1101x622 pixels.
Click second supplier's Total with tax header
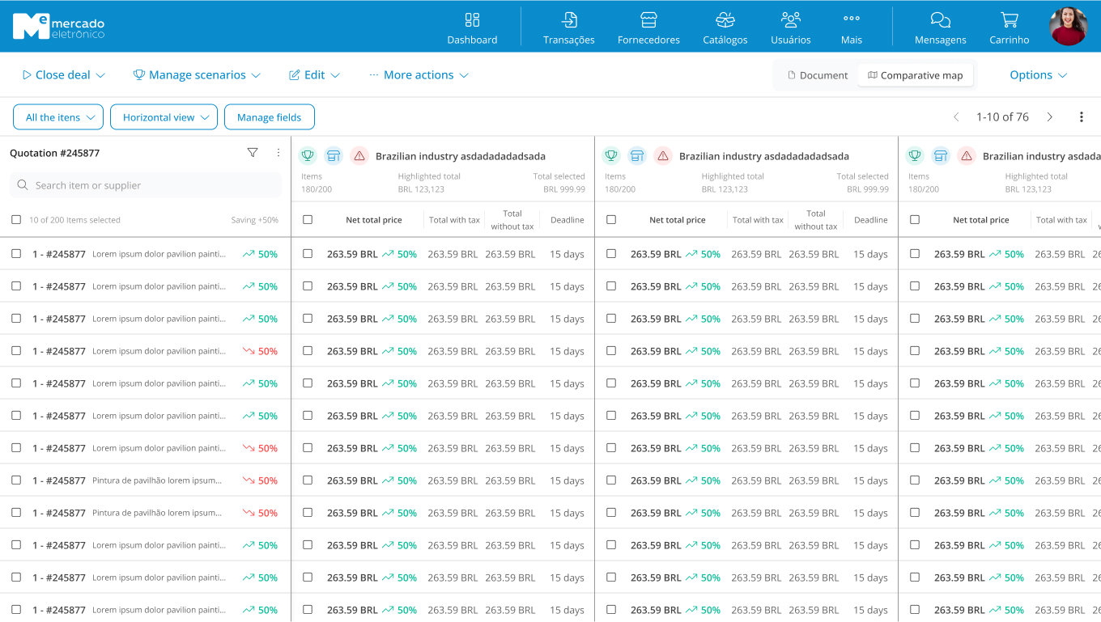pyautogui.click(x=758, y=220)
